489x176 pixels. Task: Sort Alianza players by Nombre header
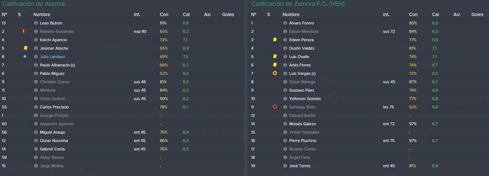pos(42,15)
